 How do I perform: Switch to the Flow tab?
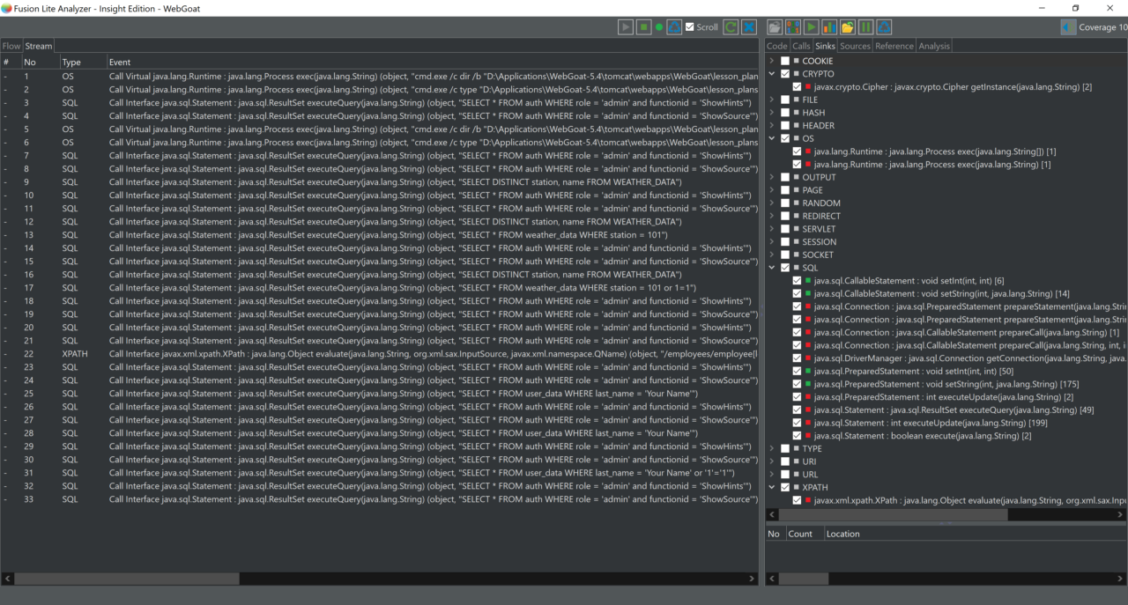(11, 46)
